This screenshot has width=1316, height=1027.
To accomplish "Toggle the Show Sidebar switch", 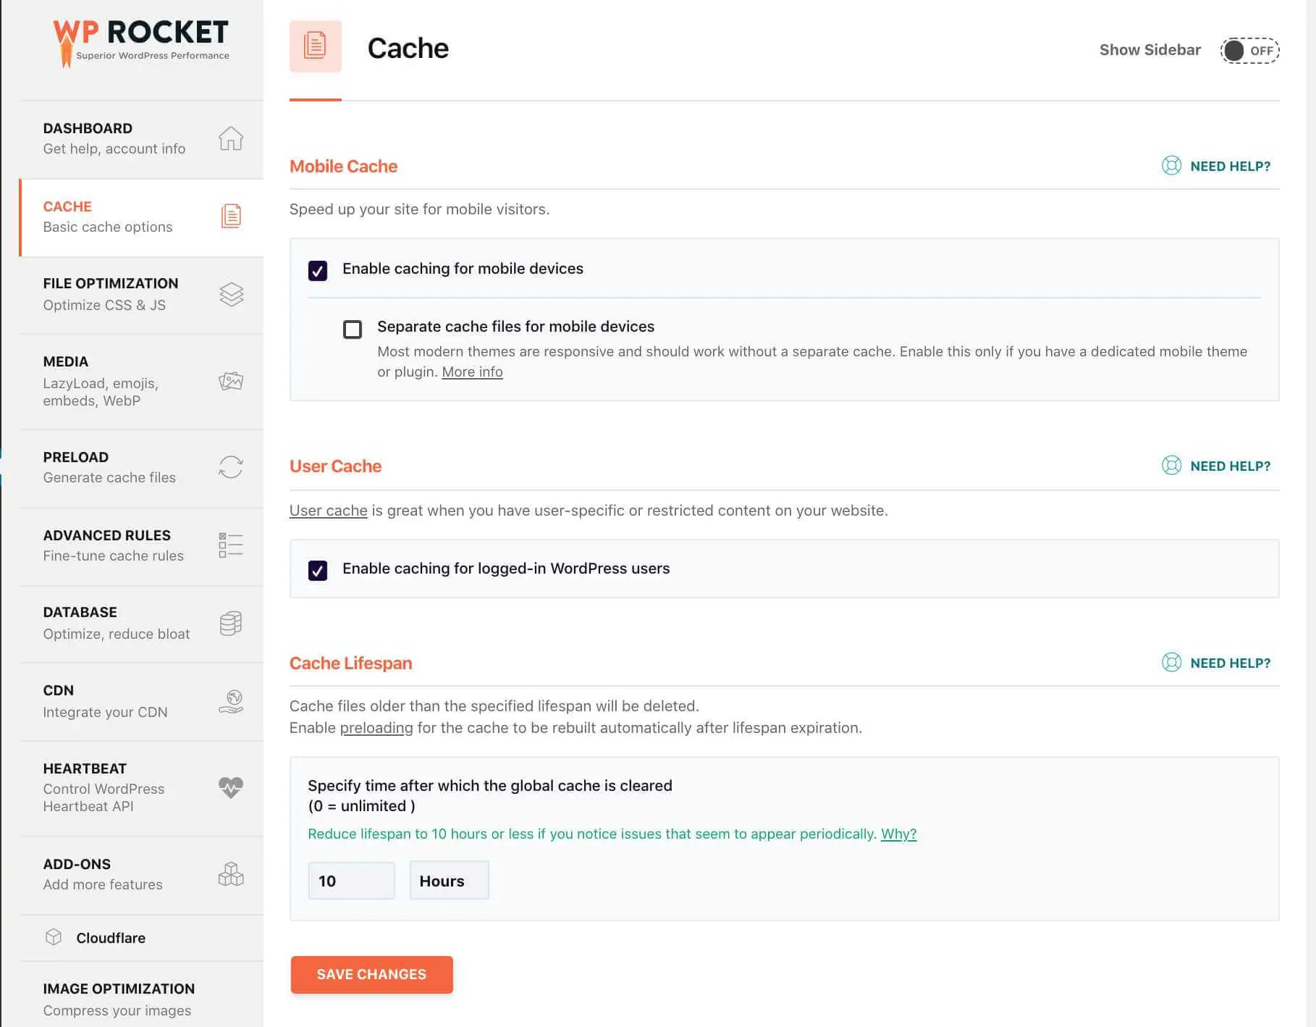I will (x=1249, y=51).
